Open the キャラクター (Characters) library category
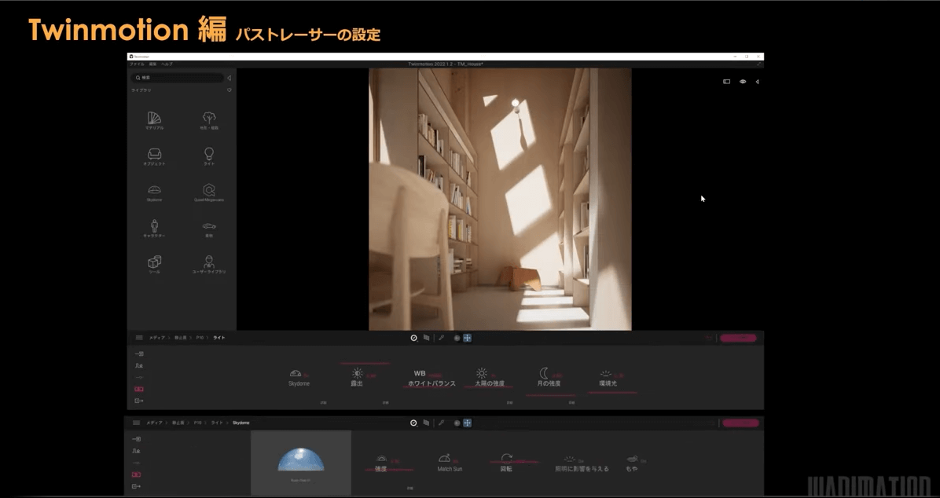This screenshot has height=498, width=940. tap(154, 229)
